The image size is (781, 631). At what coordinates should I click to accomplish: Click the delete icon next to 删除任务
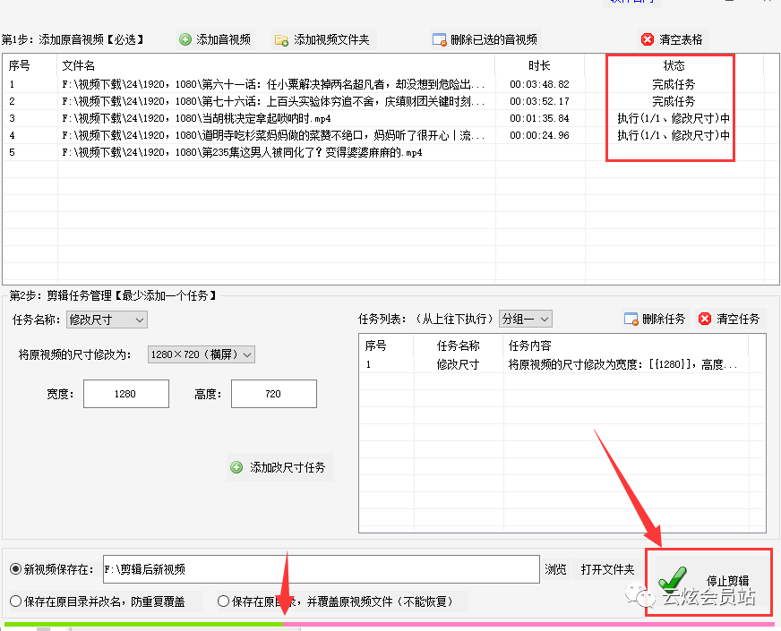point(631,319)
